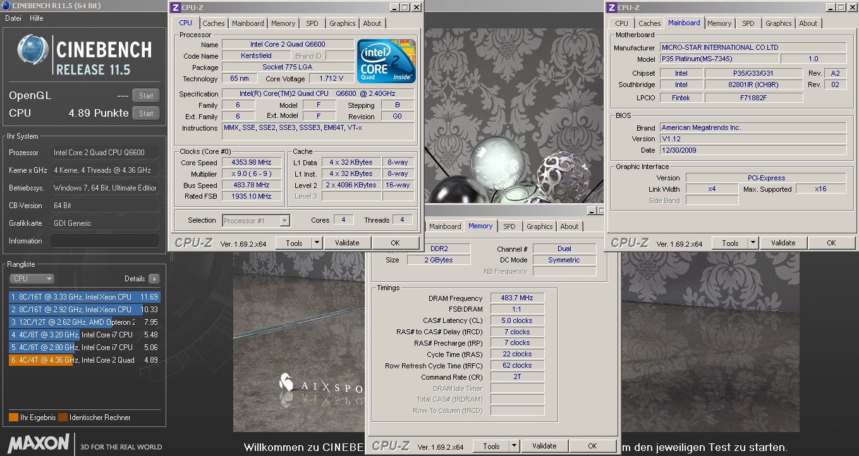Open About tab in bottom CPU-Z window

(x=570, y=226)
